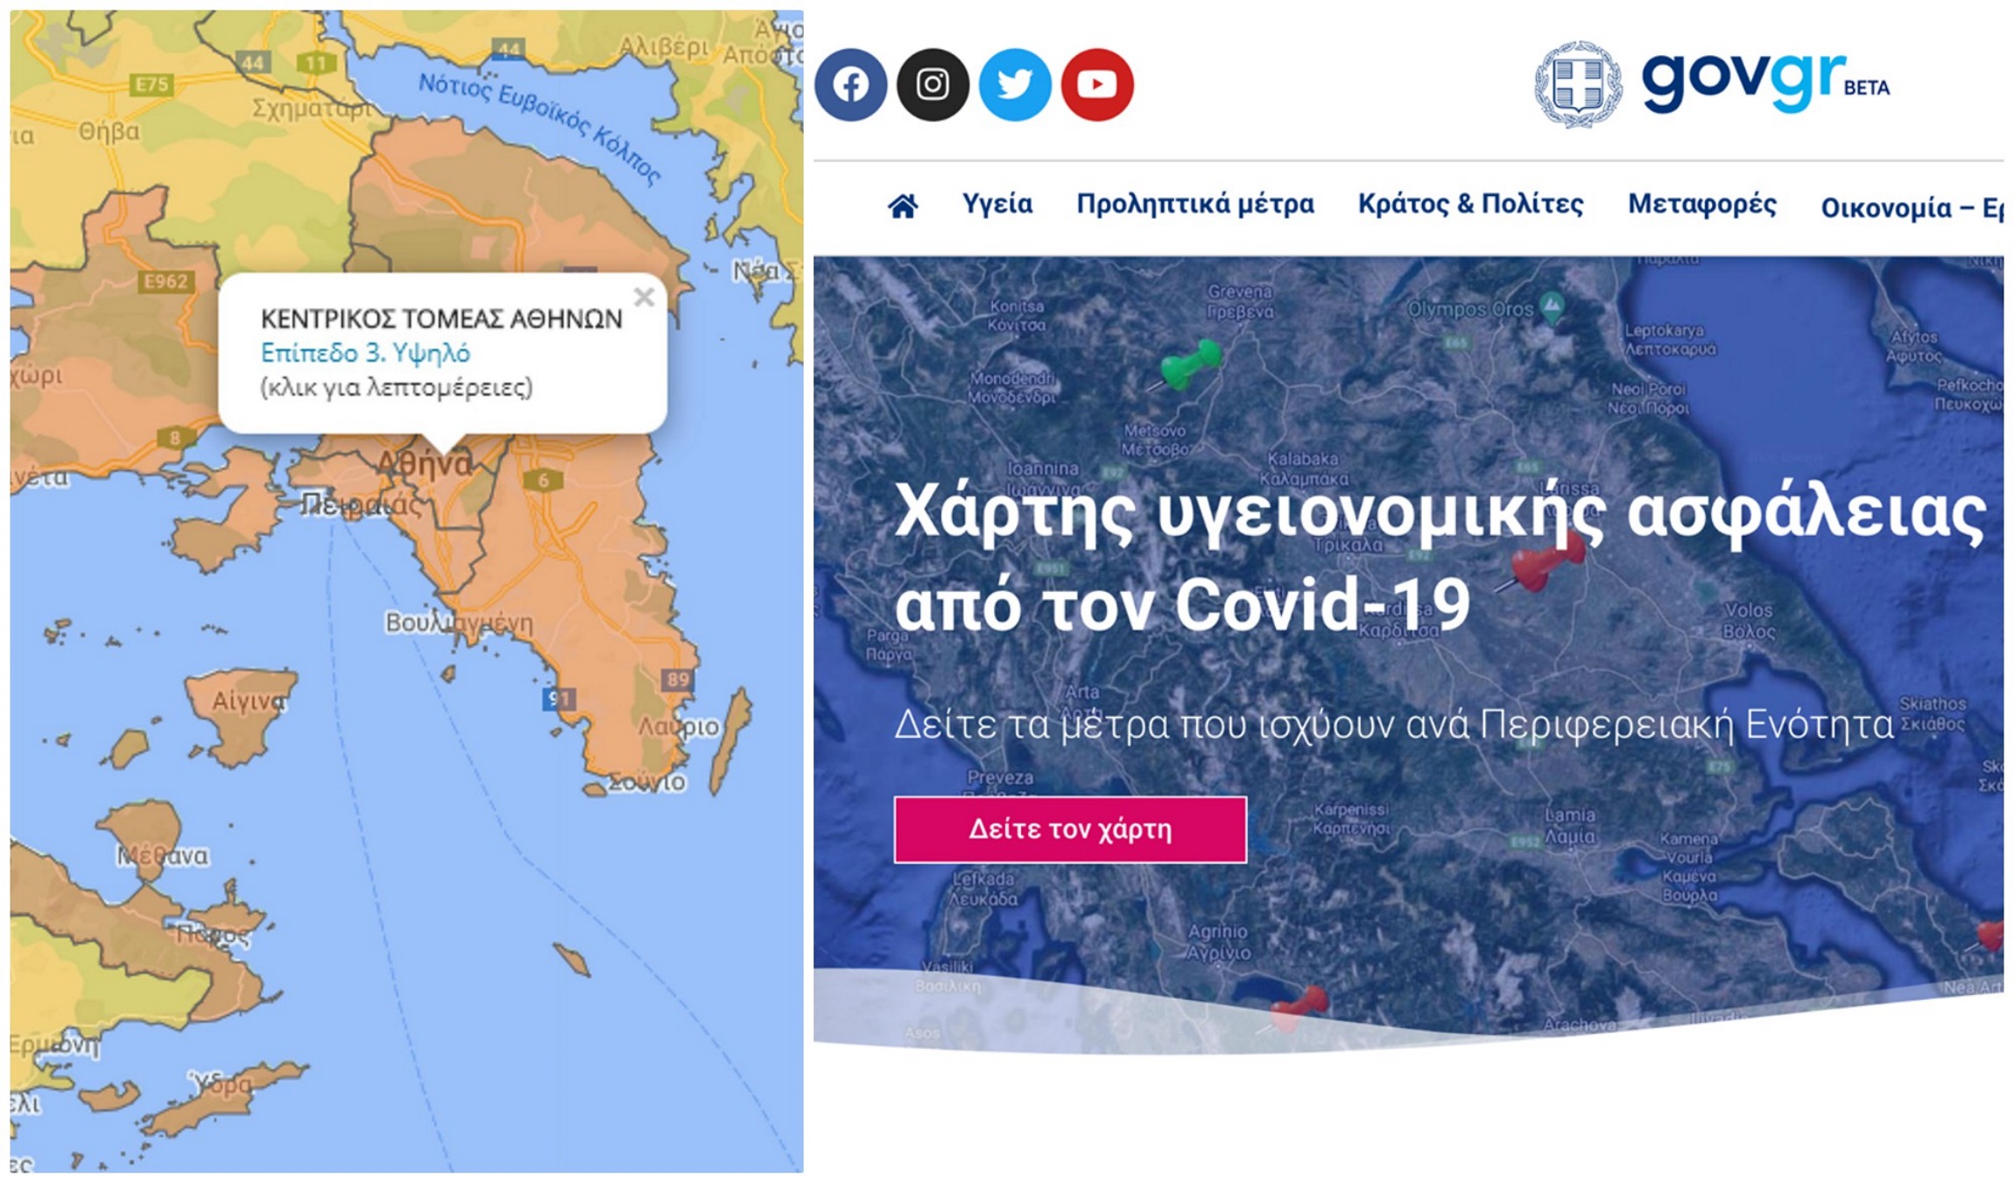2014x1183 pixels.
Task: Click the Λαύριο label on the map
Action: (679, 727)
